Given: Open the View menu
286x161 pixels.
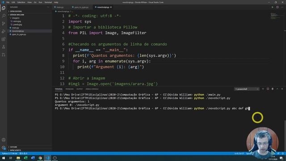Looking at the screenshot, I should click(x=29, y=2).
